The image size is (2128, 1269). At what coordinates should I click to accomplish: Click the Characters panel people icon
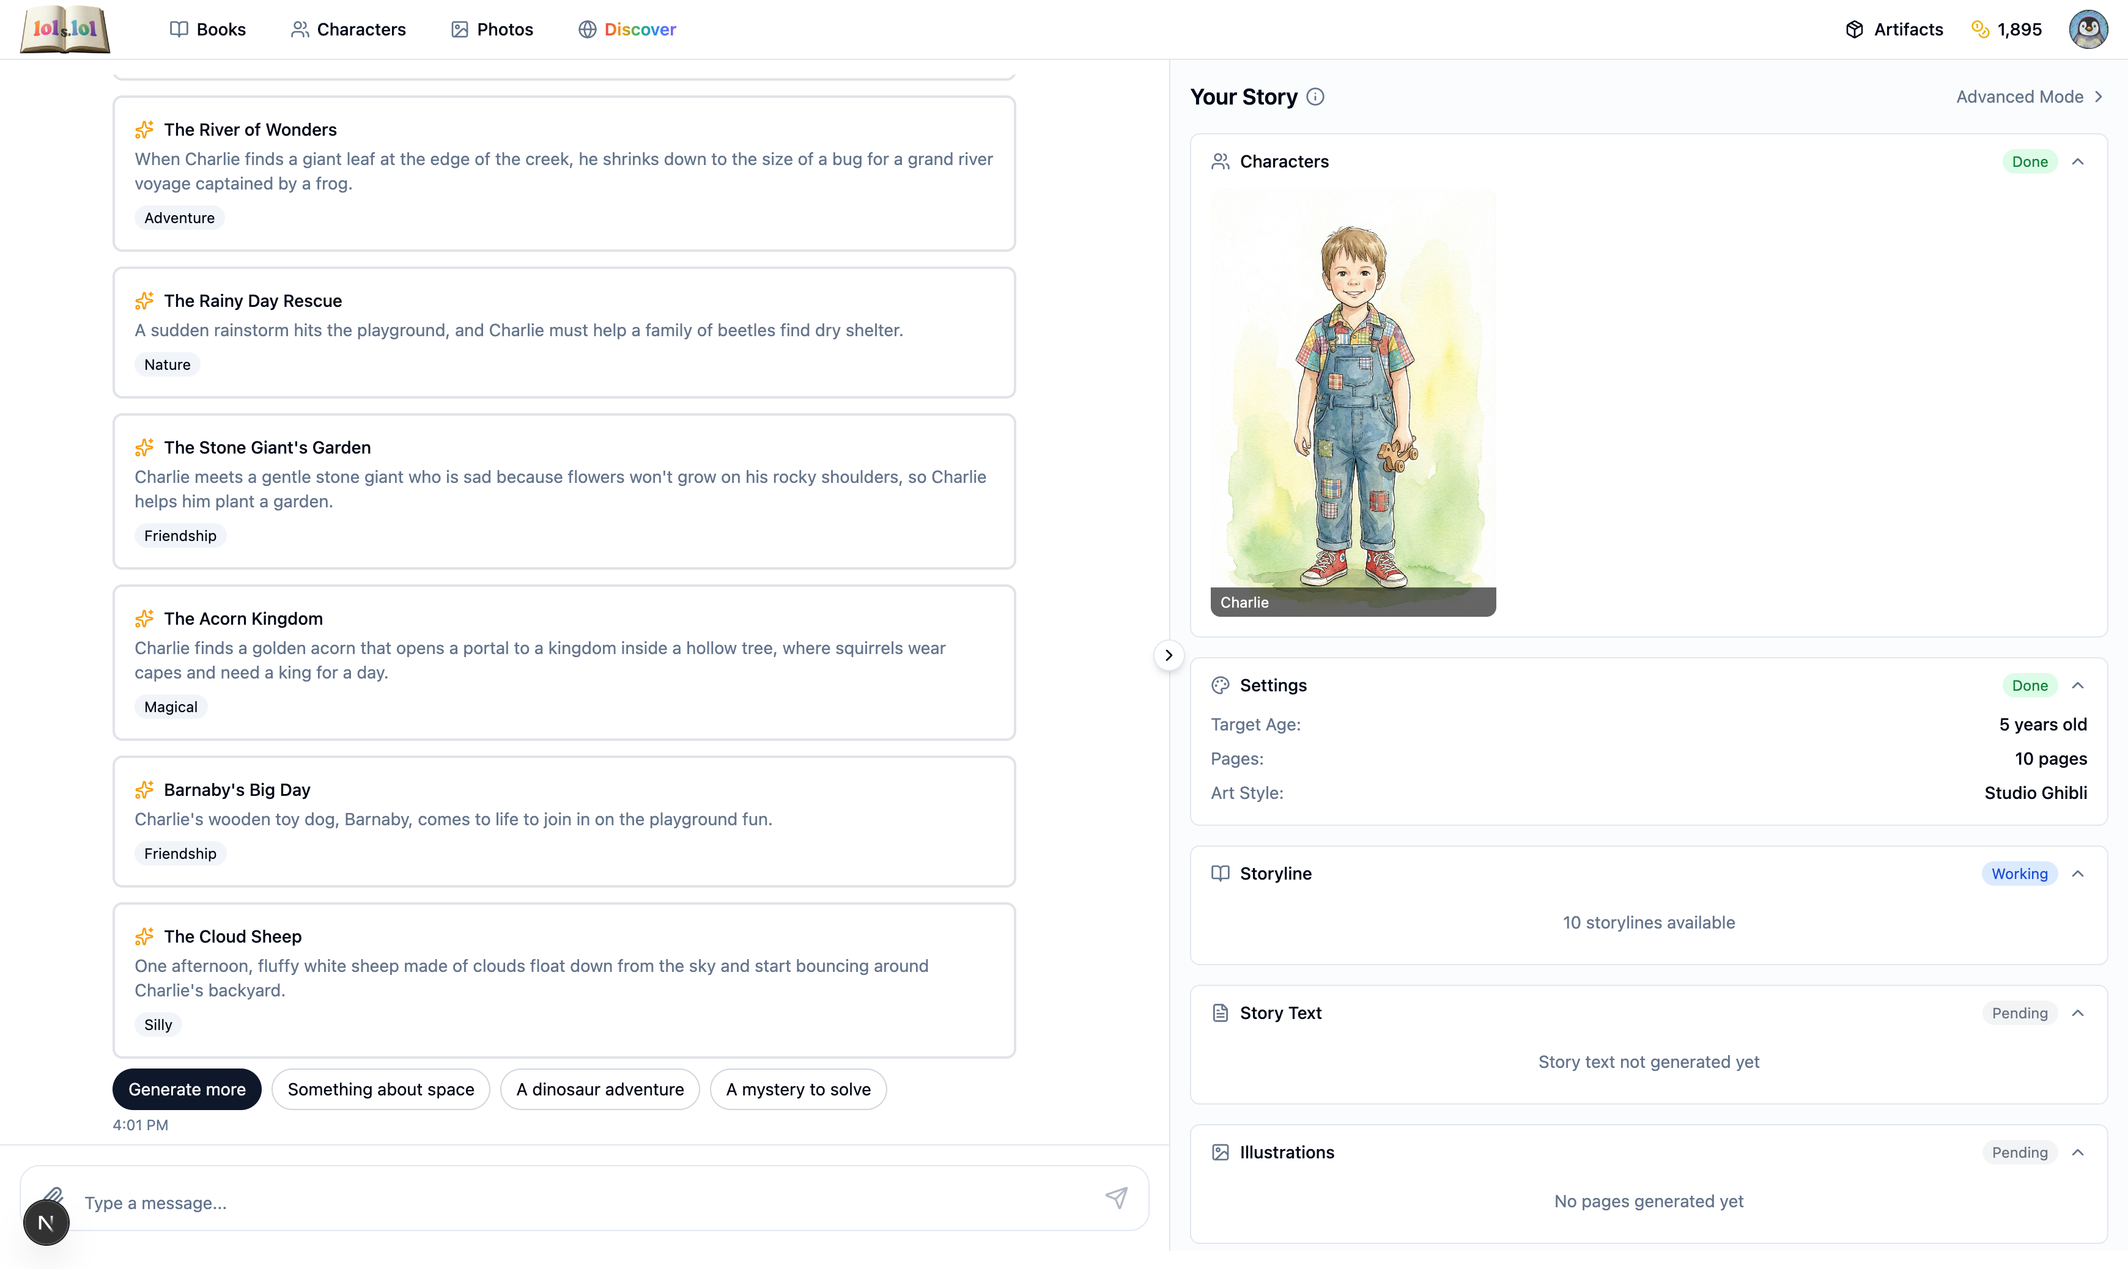tap(1221, 161)
